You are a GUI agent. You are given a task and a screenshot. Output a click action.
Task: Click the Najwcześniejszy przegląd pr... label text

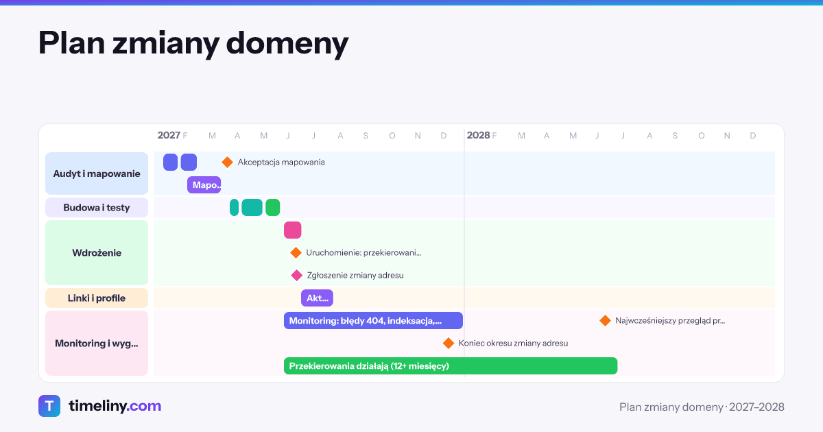pyautogui.click(x=670, y=320)
